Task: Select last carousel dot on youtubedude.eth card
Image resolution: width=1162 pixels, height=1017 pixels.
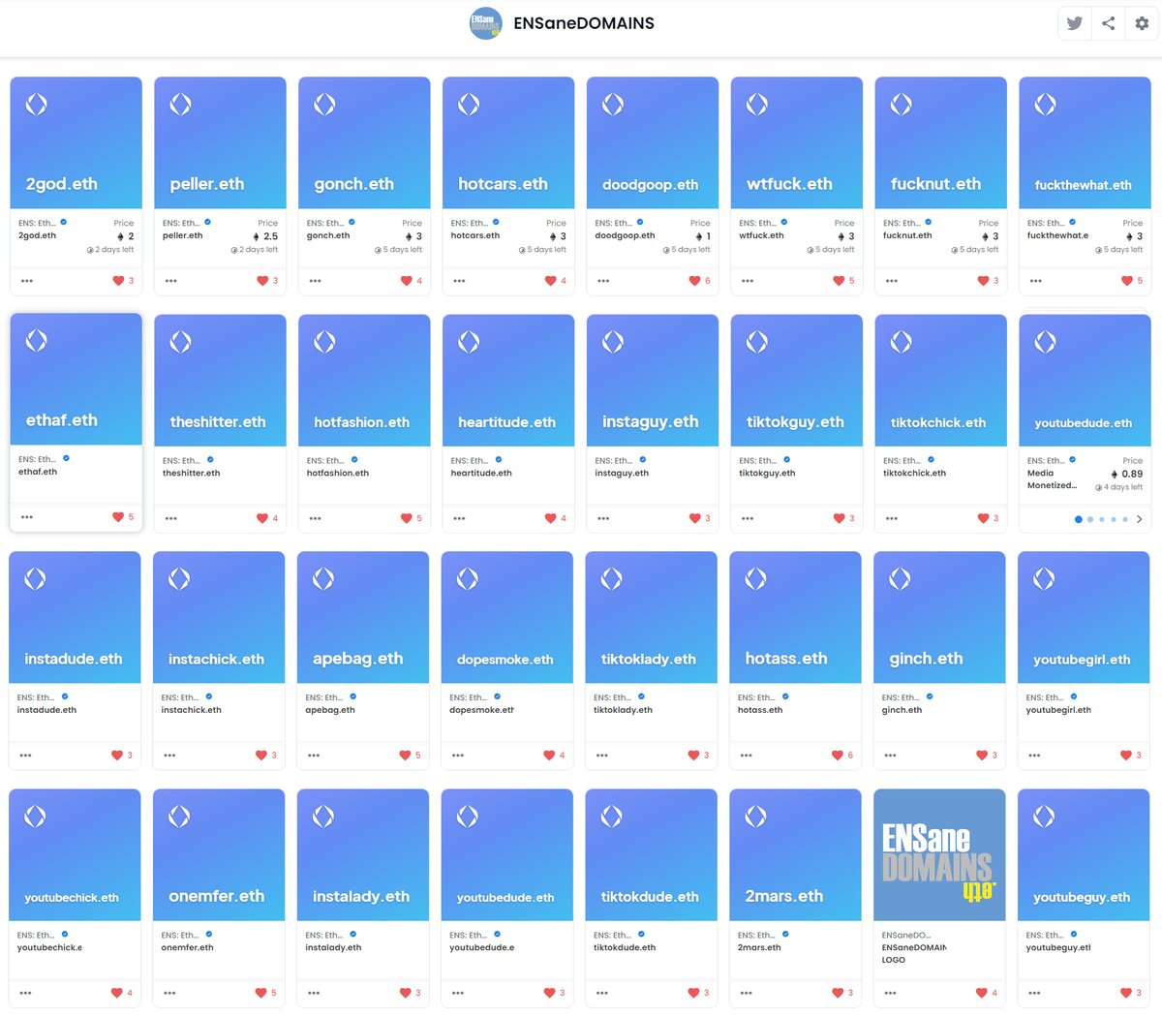Action: pyautogui.click(x=1125, y=519)
